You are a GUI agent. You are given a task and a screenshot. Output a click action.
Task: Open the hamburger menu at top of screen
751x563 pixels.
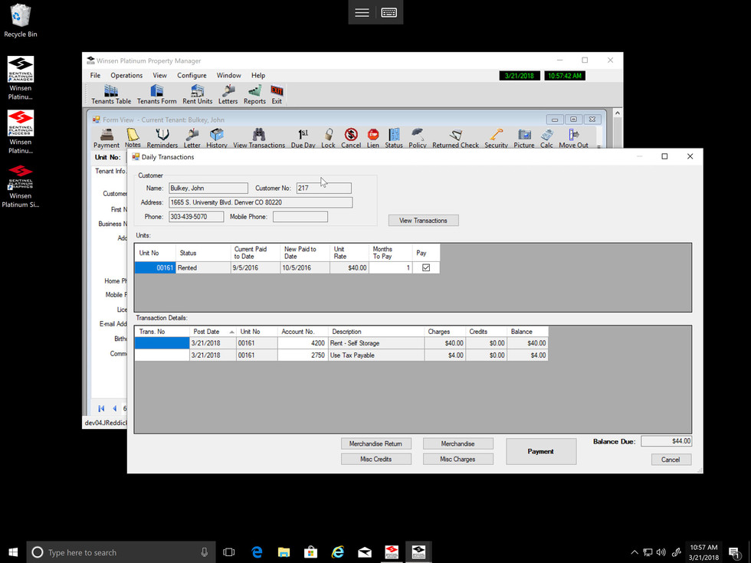(x=362, y=12)
